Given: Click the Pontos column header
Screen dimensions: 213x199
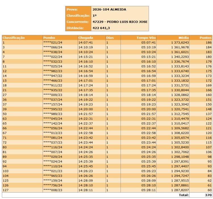Looking at the screenshot, I should [205, 38].
